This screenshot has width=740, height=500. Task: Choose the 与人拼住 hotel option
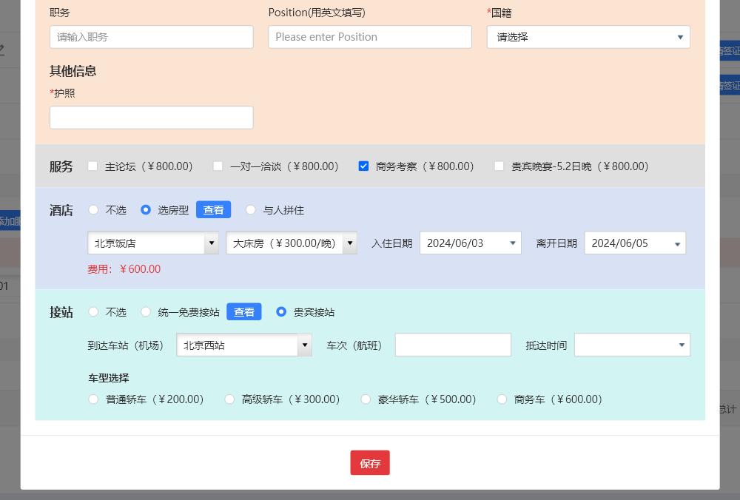tap(251, 210)
